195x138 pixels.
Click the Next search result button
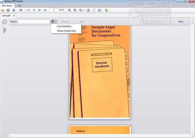coord(82,22)
